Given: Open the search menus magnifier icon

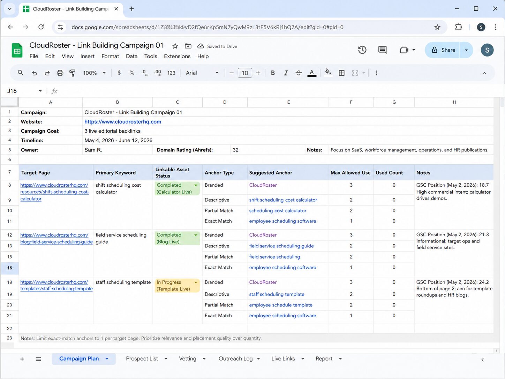Looking at the screenshot, I should click(21, 73).
